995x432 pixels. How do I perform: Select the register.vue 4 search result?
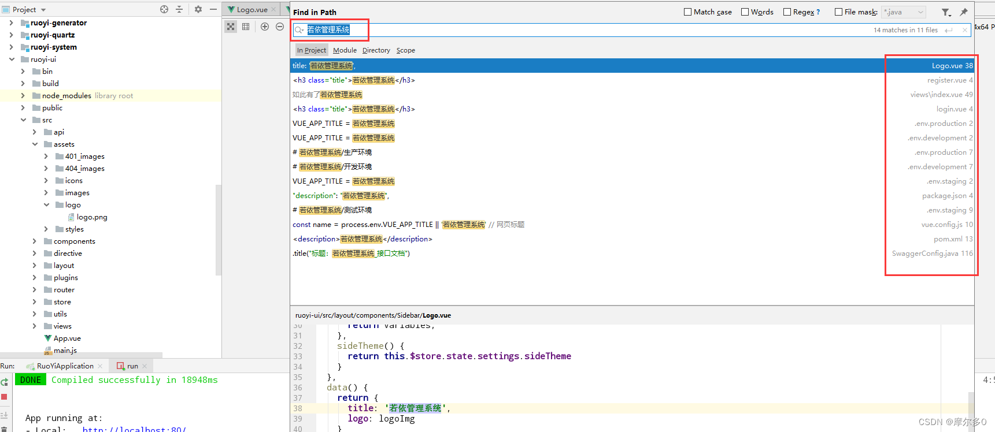pyautogui.click(x=632, y=80)
